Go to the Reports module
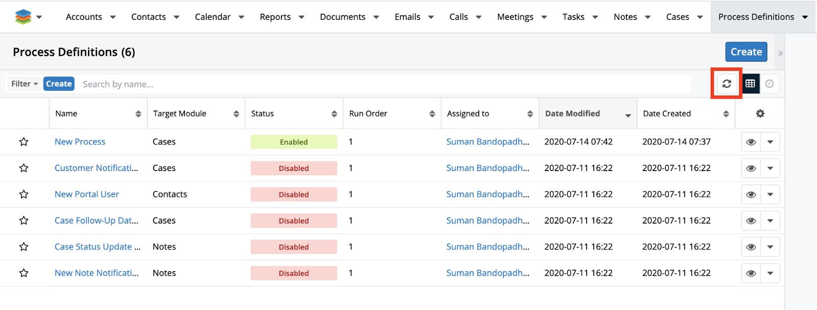The width and height of the screenshot is (817, 310). [275, 17]
